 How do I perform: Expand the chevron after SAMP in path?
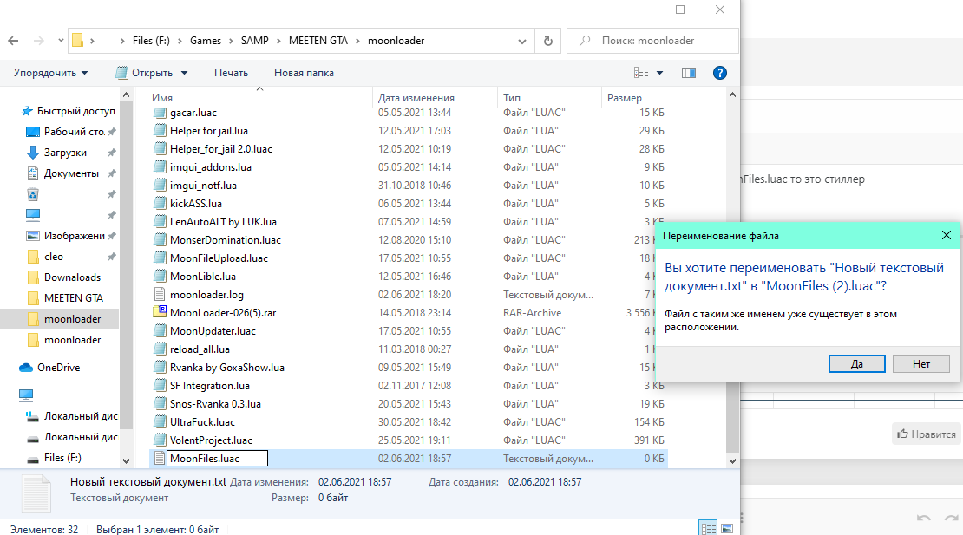pyautogui.click(x=278, y=41)
